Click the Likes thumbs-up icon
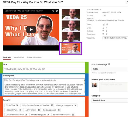The height and width of the screenshot is (117, 128). click(x=103, y=28)
